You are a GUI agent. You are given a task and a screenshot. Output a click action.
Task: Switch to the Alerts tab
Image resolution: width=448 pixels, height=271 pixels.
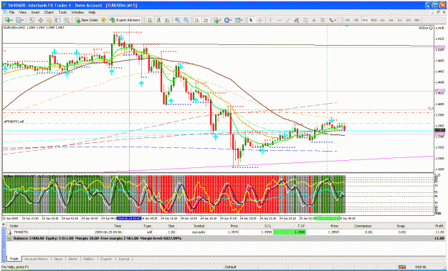click(73, 259)
